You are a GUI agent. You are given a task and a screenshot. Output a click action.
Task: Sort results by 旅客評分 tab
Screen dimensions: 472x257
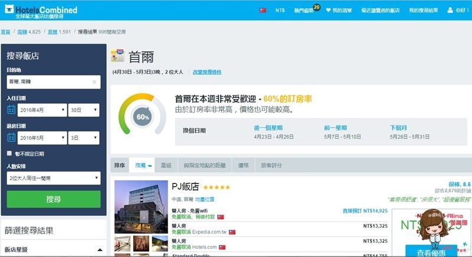(271, 165)
